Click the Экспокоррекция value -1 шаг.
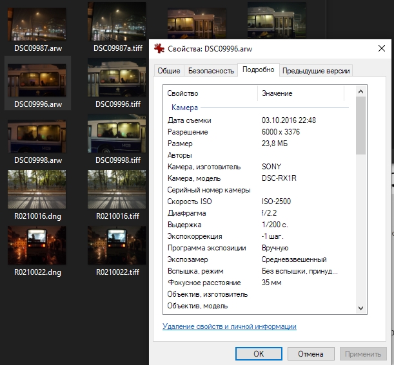This screenshot has width=394, height=365. (x=272, y=236)
